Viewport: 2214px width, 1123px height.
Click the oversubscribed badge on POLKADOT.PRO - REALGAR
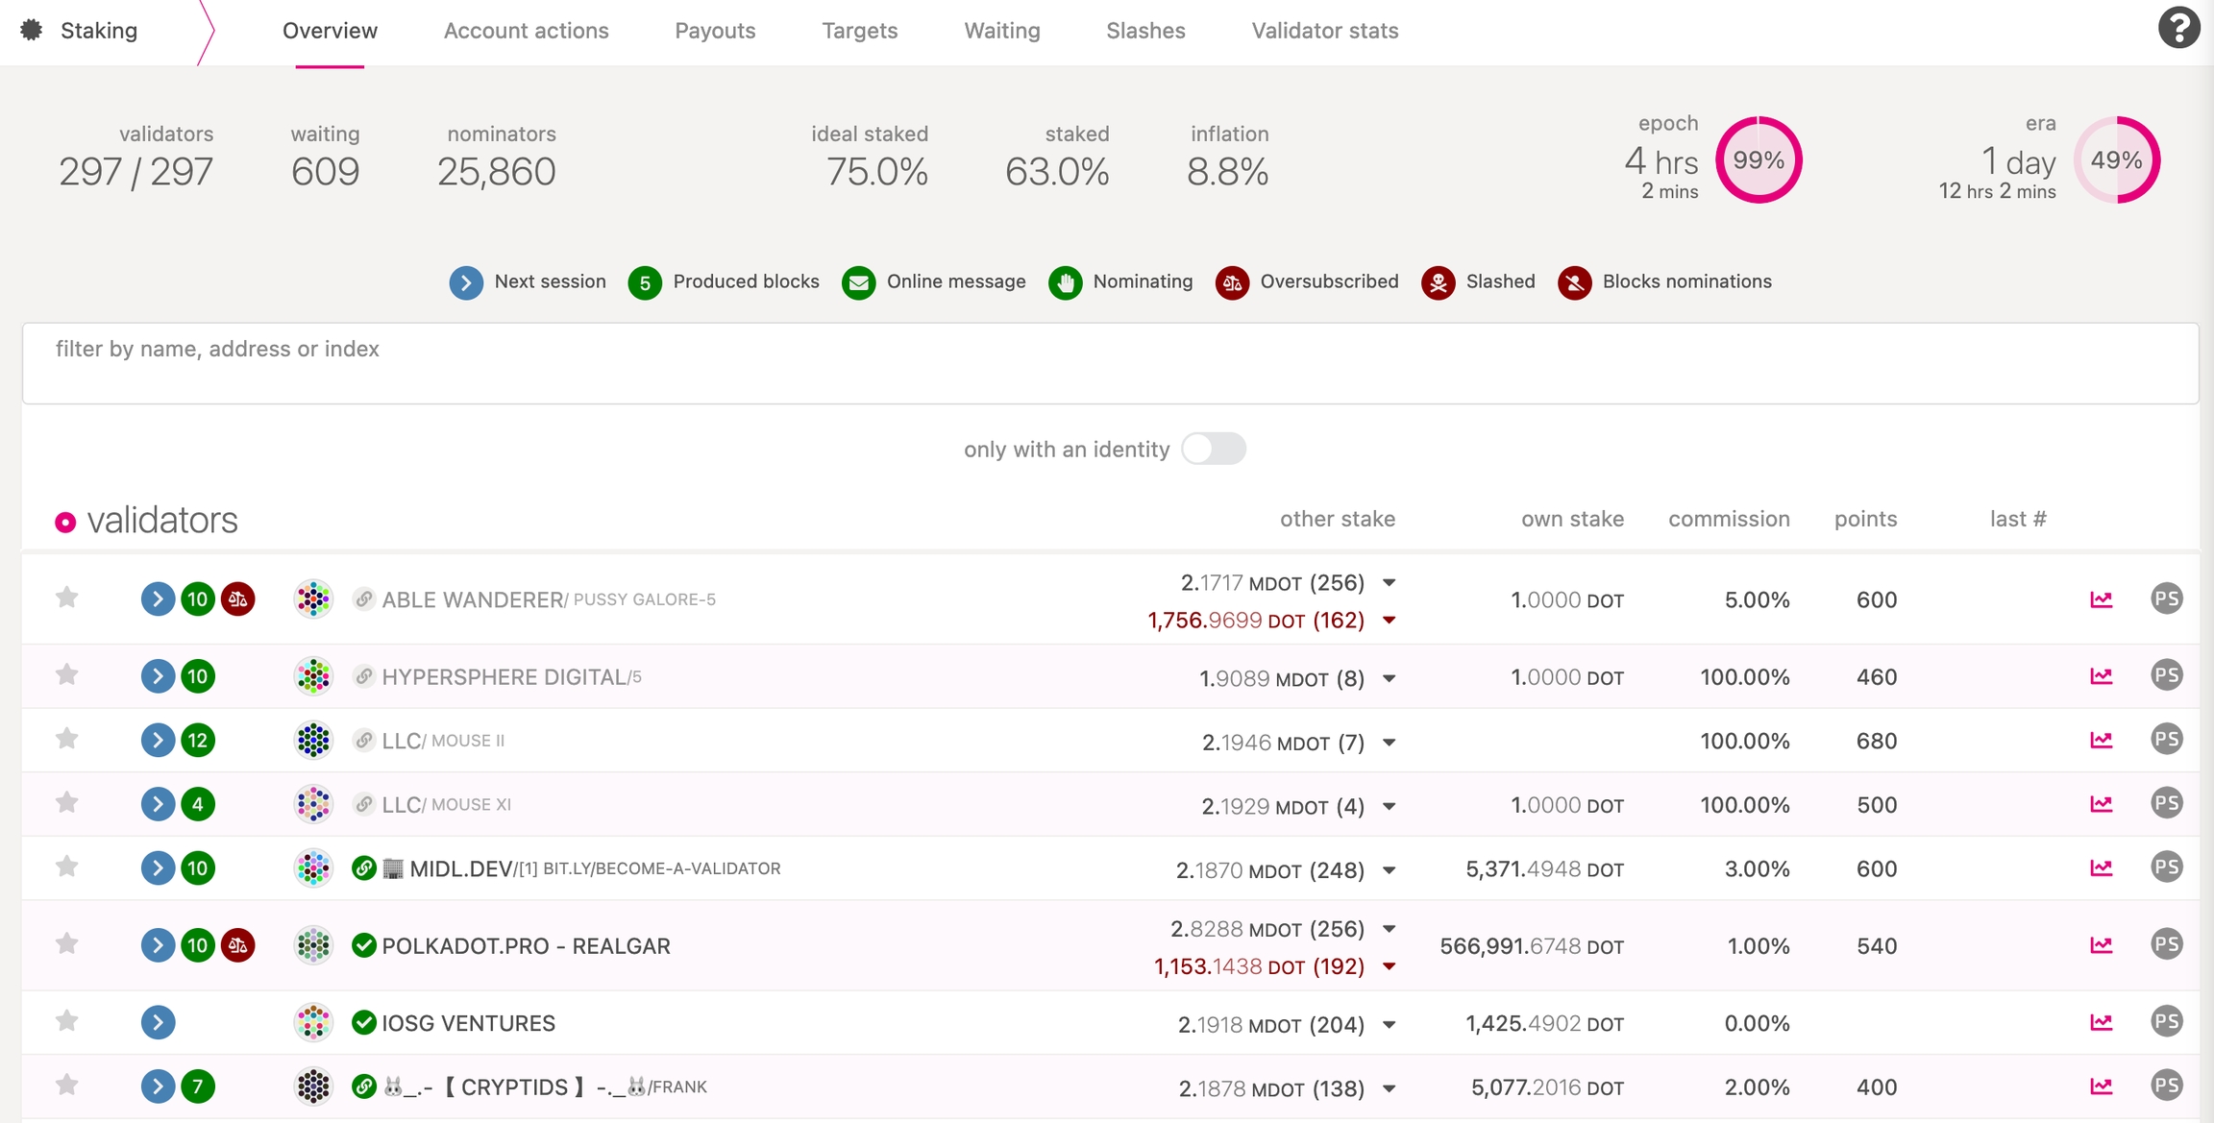tap(237, 945)
